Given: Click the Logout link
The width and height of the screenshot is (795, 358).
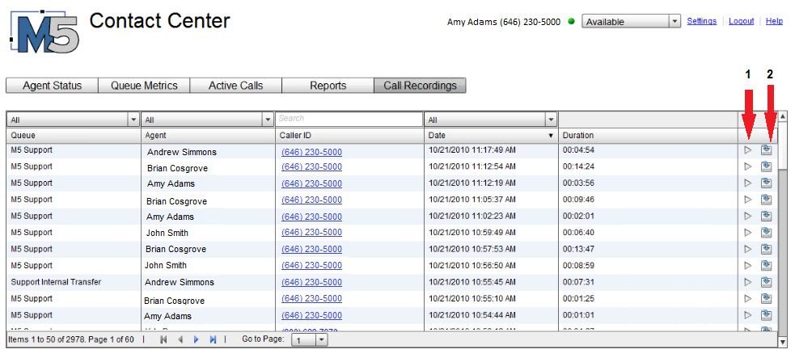Looking at the screenshot, I should 742,21.
